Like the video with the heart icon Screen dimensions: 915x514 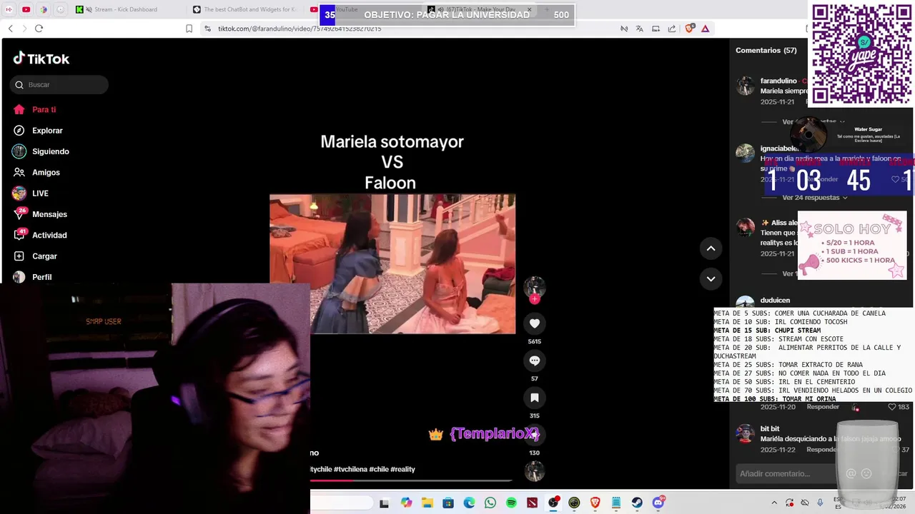534,323
